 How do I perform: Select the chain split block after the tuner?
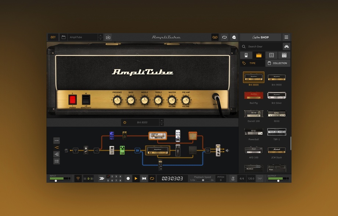pos(96,150)
